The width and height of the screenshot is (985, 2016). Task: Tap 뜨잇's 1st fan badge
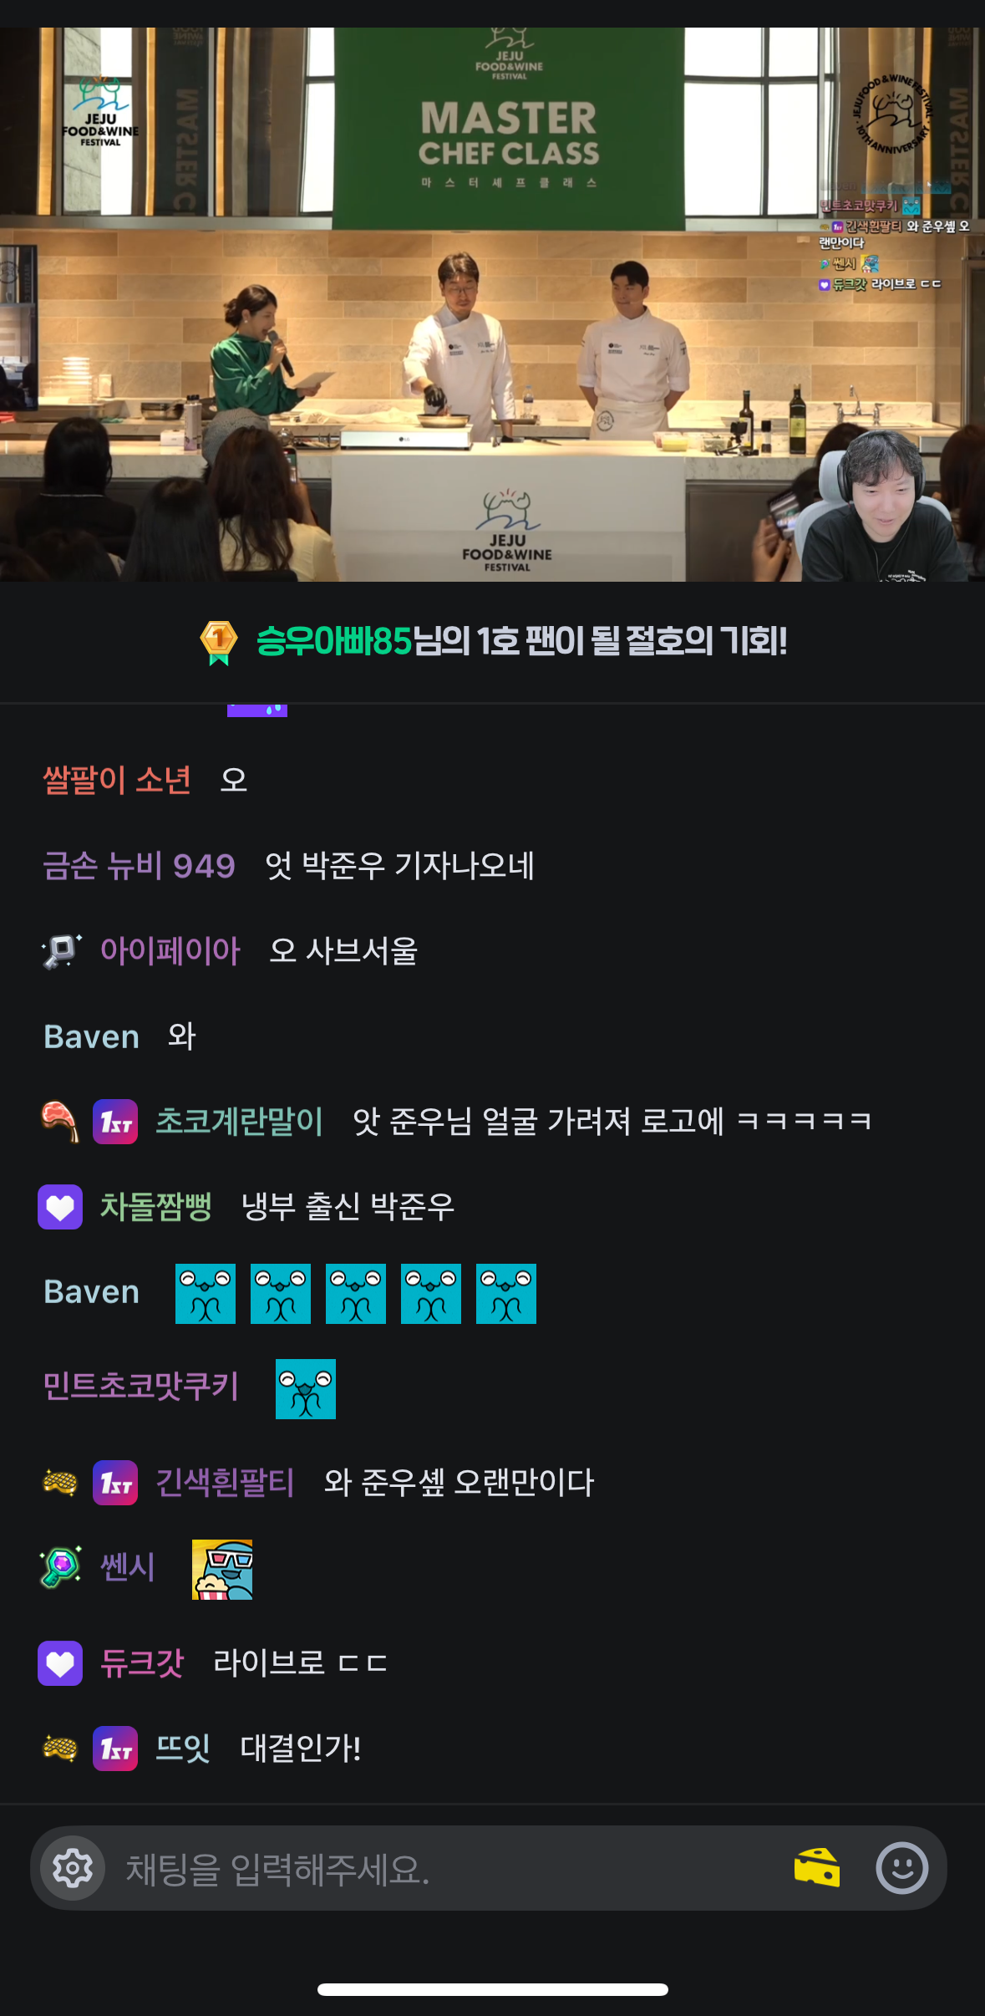(x=115, y=1749)
